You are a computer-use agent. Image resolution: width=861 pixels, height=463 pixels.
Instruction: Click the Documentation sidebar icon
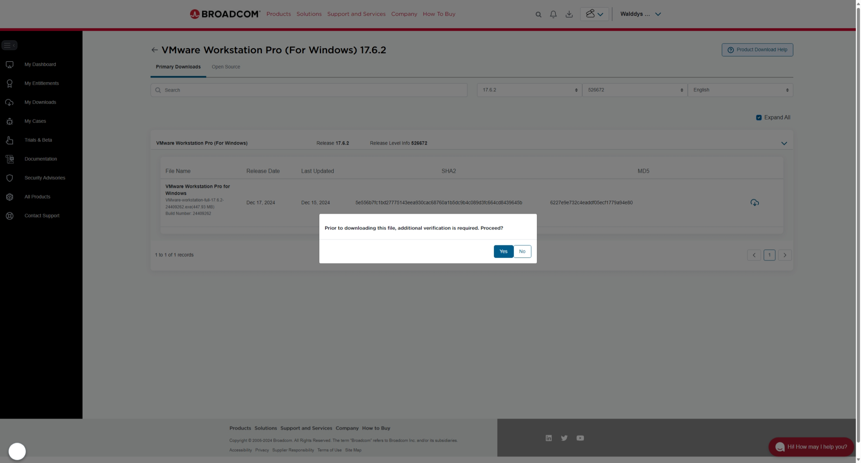click(x=9, y=159)
